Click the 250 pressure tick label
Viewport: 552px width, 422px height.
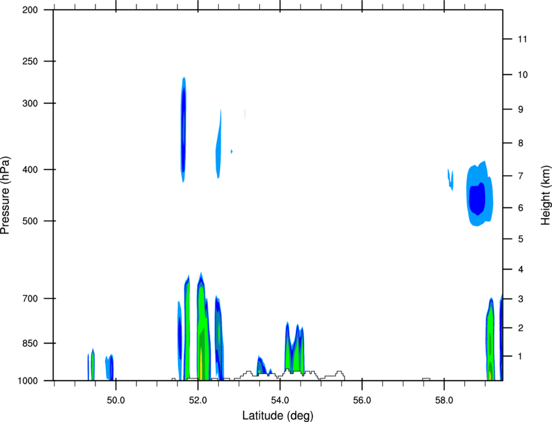pos(30,61)
